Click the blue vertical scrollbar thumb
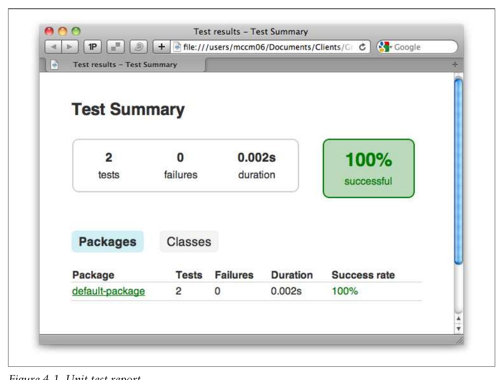500x380 pixels. click(458, 172)
